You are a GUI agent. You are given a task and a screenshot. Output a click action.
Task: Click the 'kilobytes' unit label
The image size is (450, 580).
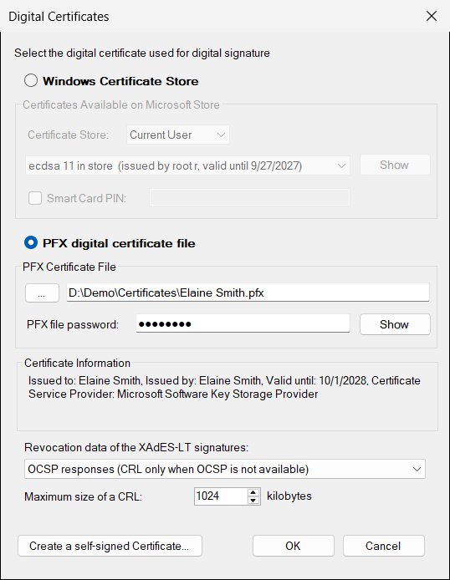(289, 496)
